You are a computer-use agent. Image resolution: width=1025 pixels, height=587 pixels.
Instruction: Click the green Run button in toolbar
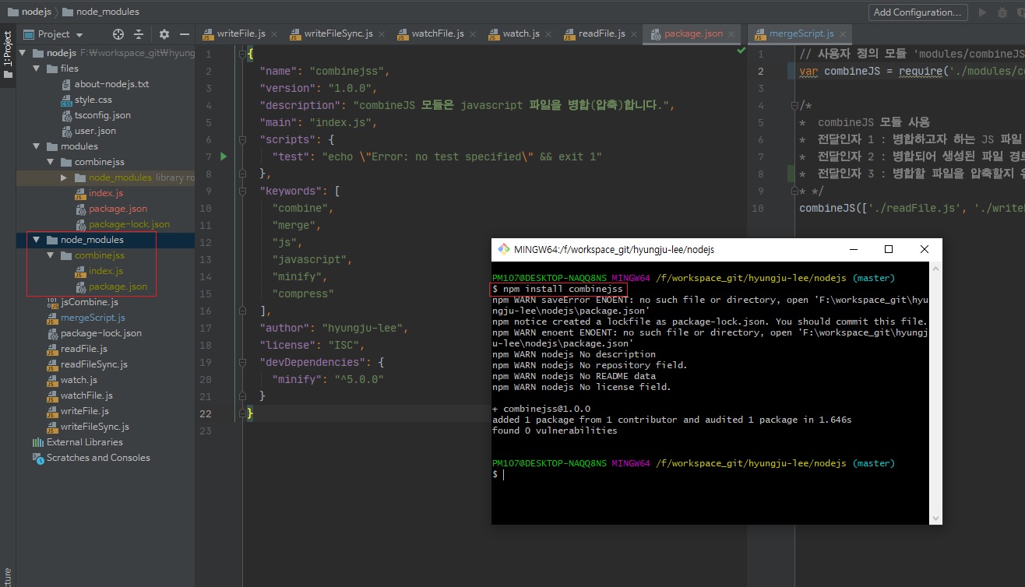point(982,12)
